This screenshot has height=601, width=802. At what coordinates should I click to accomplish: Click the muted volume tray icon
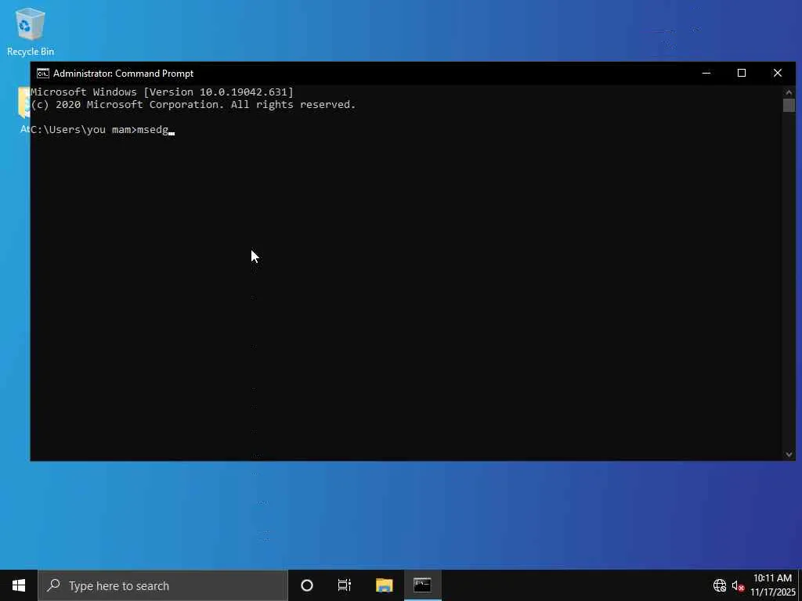point(738,585)
